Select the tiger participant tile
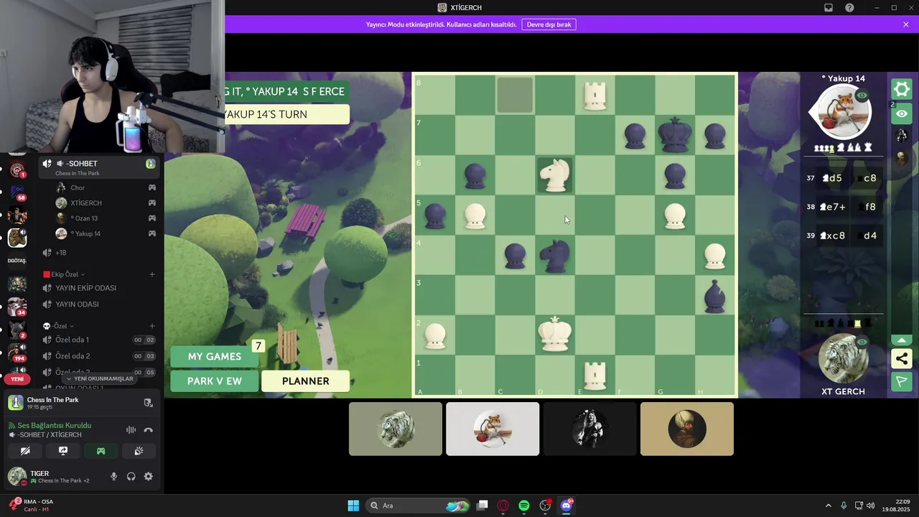The image size is (919, 517). click(396, 429)
